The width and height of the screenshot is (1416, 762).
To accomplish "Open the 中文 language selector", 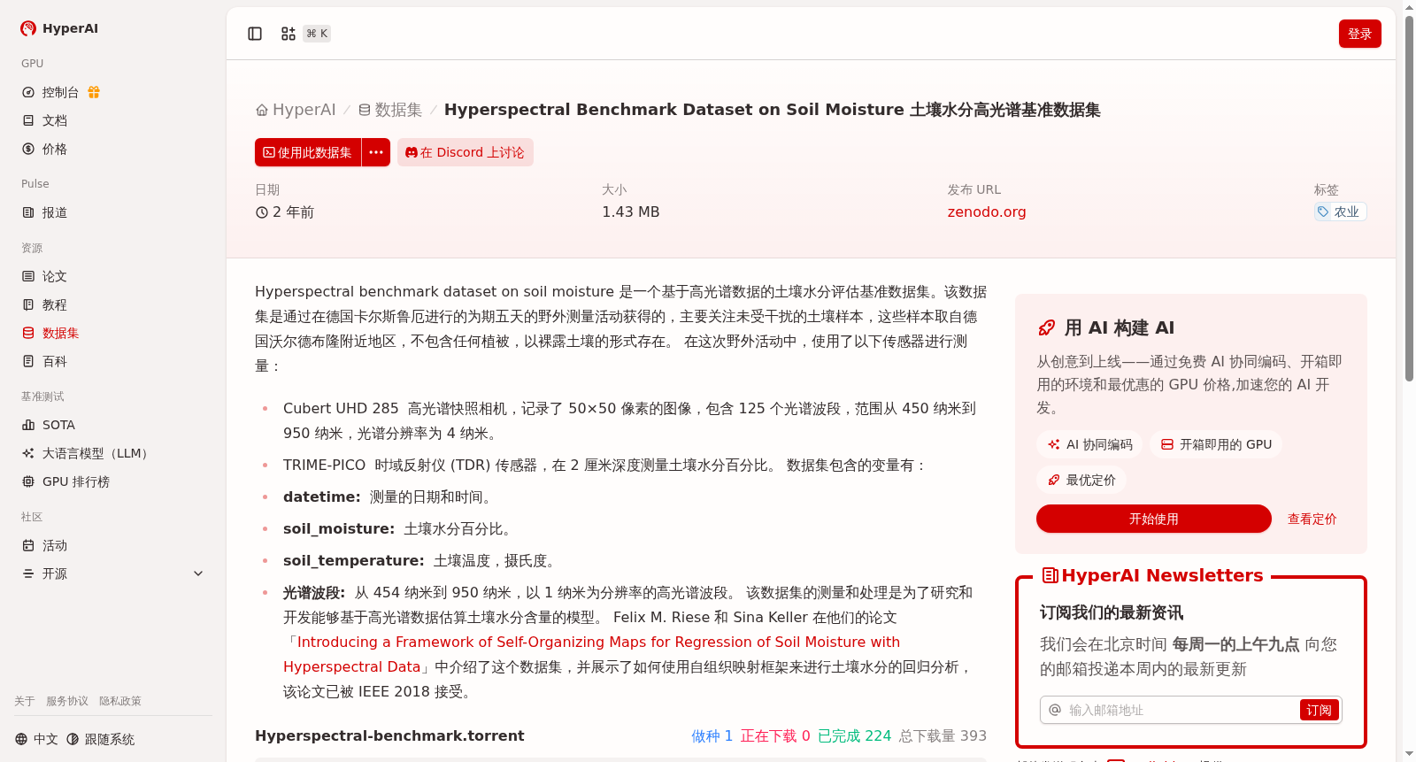I will pos(36,739).
